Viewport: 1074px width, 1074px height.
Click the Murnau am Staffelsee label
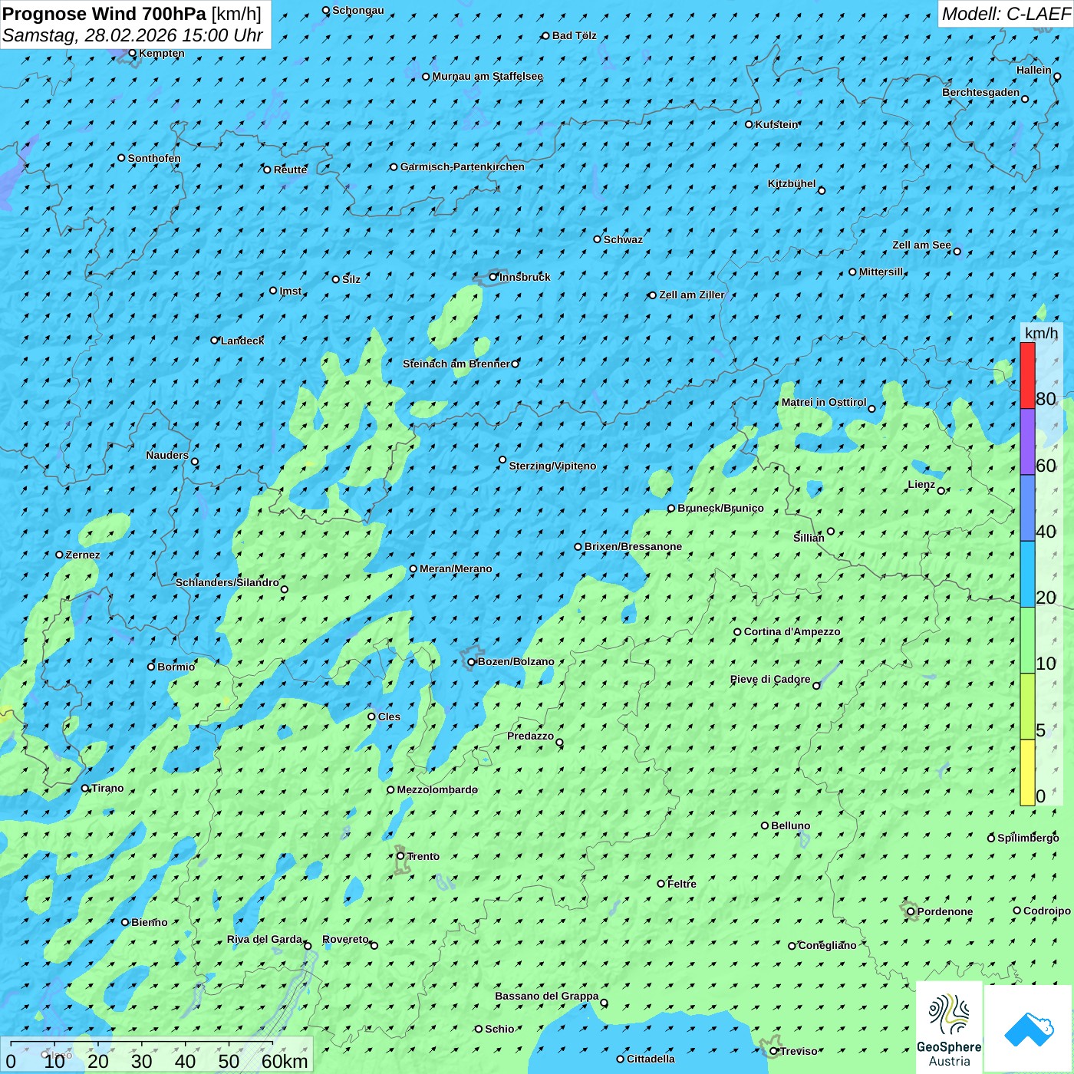[488, 76]
